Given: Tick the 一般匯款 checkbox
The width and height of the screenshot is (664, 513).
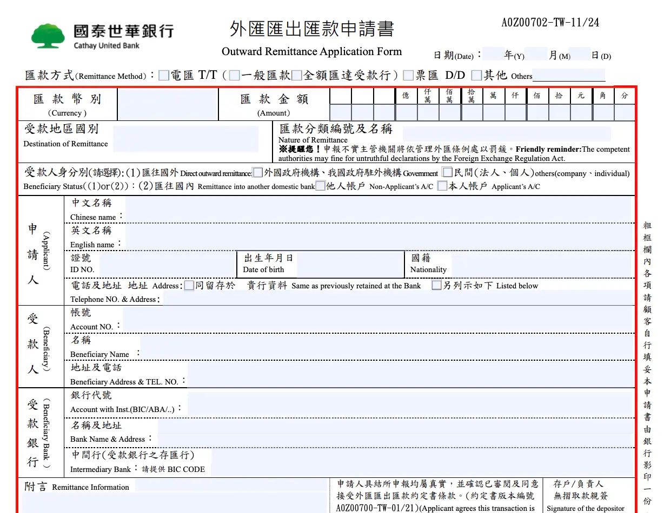Looking at the screenshot, I should tap(234, 76).
